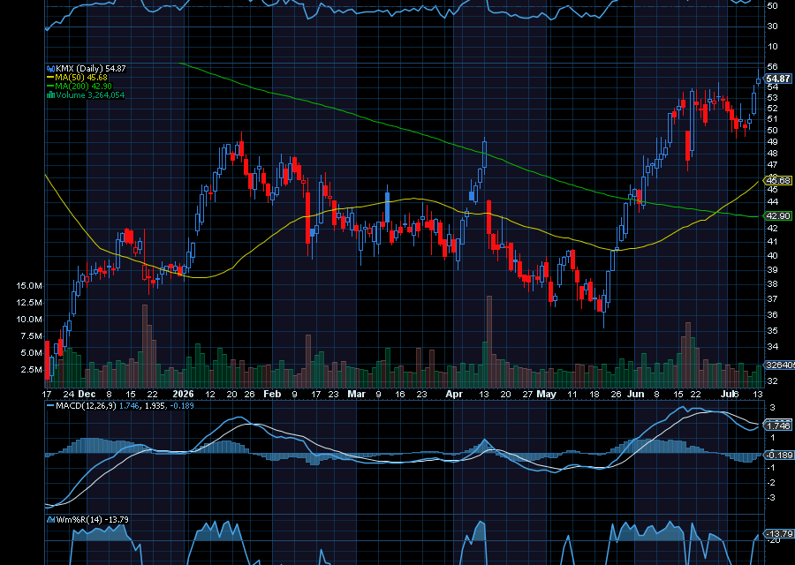The width and height of the screenshot is (795, 565).
Task: Click the candlestick icon beside KMX (Daily)
Action: tap(50, 68)
